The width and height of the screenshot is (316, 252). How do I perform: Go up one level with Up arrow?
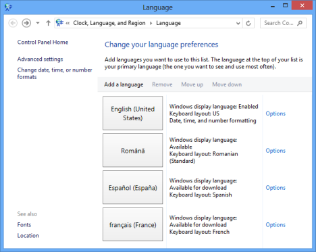pos(48,23)
